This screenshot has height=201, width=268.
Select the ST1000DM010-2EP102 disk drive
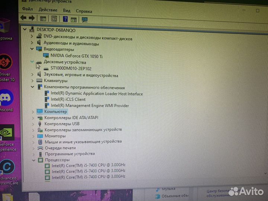pyautogui.click(x=70, y=68)
